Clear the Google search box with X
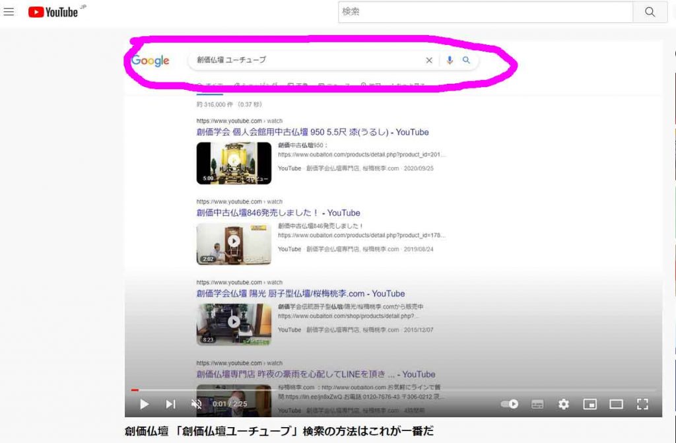676x443 pixels. (429, 60)
